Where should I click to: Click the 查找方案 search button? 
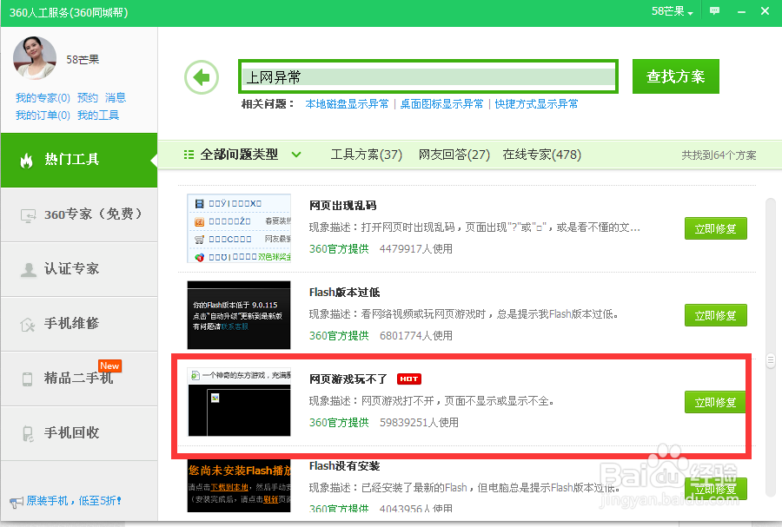[x=675, y=76]
